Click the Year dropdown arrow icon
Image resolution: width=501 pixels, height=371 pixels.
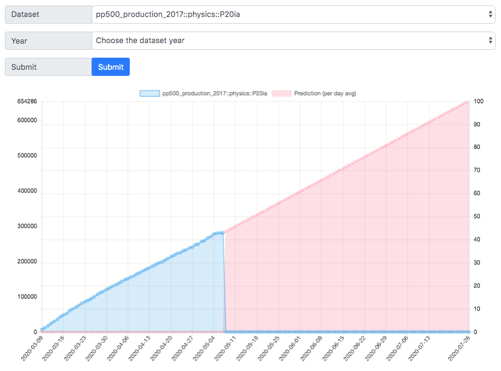[x=490, y=41]
